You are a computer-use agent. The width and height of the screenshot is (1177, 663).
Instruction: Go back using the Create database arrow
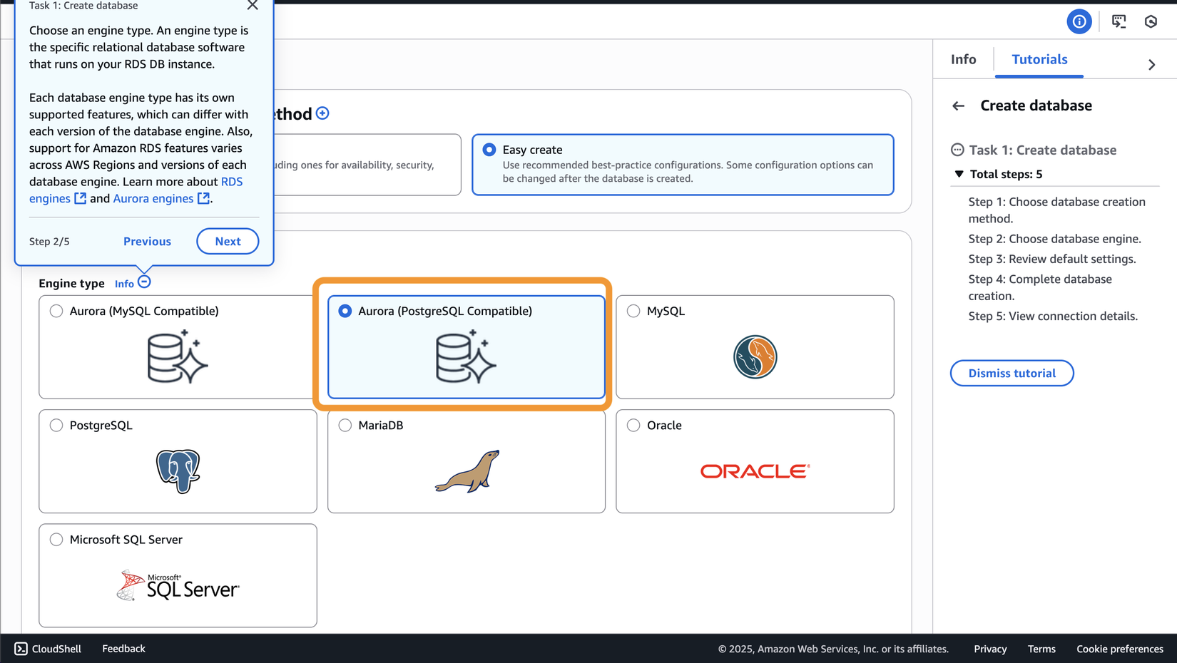tap(958, 106)
